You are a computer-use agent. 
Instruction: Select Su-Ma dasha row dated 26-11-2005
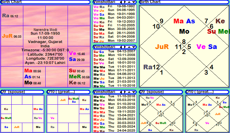point(114,33)
